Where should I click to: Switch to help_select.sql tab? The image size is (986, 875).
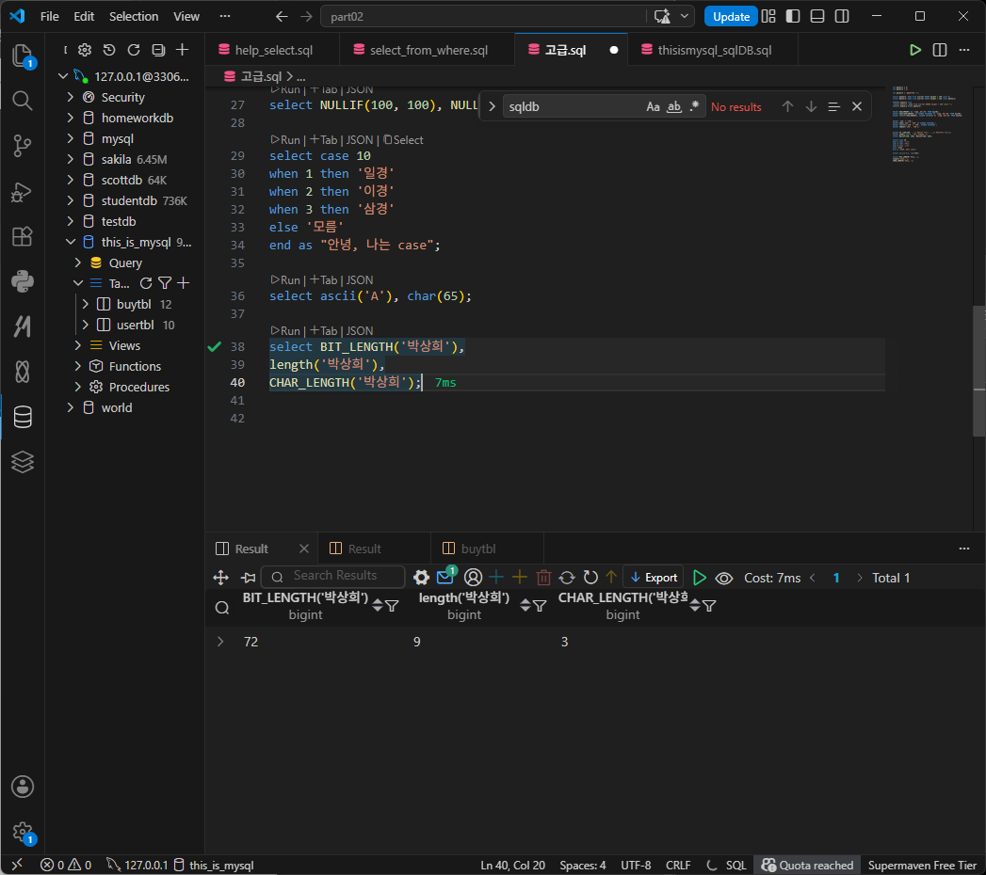[272, 50]
